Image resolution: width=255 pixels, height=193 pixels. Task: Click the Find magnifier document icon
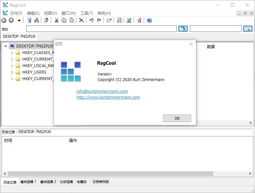pos(119,20)
